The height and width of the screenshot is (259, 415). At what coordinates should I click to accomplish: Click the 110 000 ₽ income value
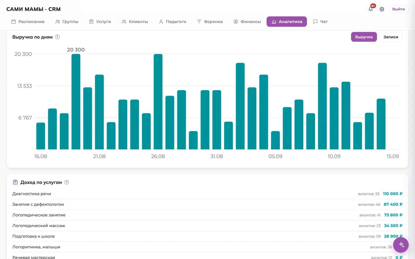coord(393,194)
